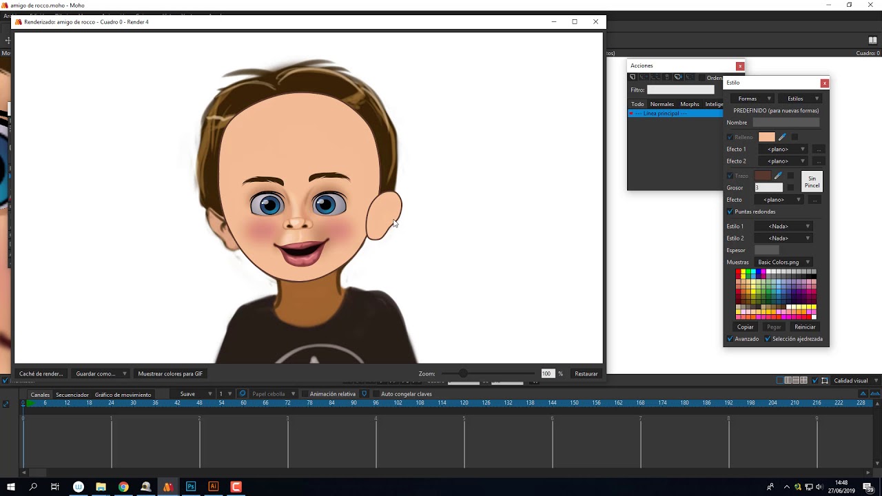Open the Formas dropdown in Estilo panel
882x496 pixels.
click(x=751, y=99)
